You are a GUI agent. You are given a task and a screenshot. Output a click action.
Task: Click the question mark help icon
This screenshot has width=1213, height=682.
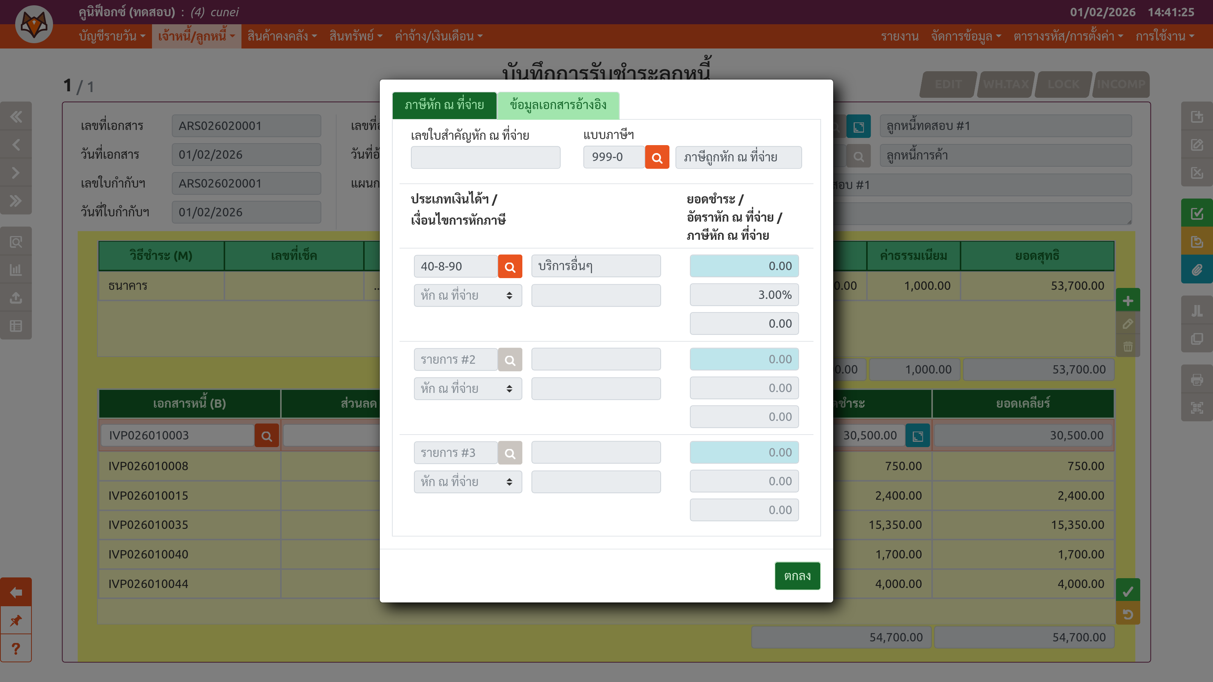tap(16, 649)
